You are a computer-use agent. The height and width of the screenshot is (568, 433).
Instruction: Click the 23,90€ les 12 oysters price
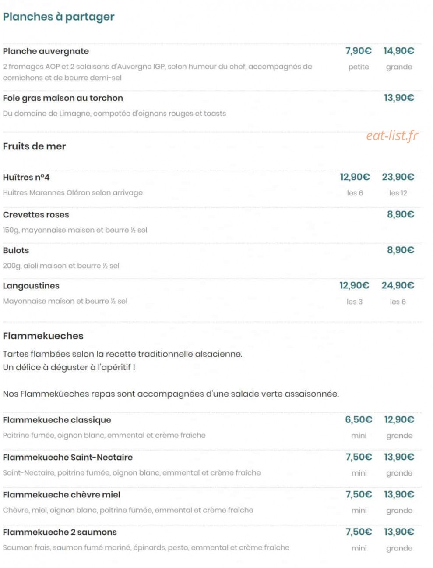click(398, 177)
